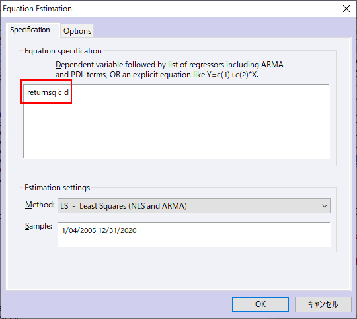The image size is (357, 319).
Task: Click the 'Estimation settings' group label
Action: coord(57,188)
